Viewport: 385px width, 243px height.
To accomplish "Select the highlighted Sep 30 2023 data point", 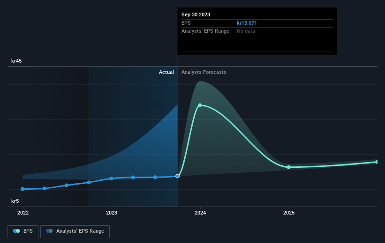I will [x=178, y=176].
